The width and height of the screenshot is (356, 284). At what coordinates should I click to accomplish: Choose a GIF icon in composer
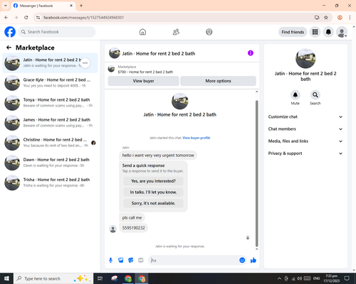pyautogui.click(x=141, y=261)
